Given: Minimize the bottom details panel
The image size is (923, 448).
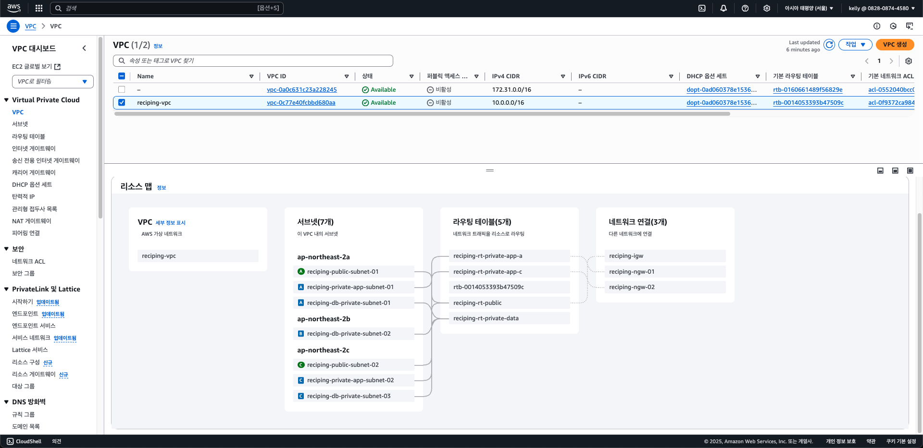Looking at the screenshot, I should [880, 171].
